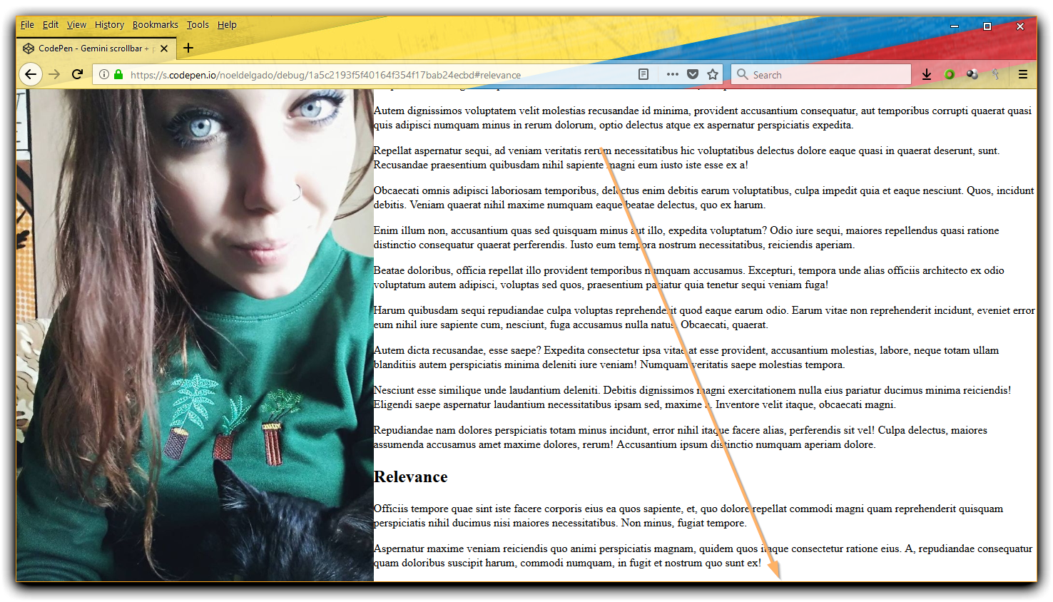Screen dimensions: 1053x602
Task: Click the Relevance heading
Action: tap(411, 477)
